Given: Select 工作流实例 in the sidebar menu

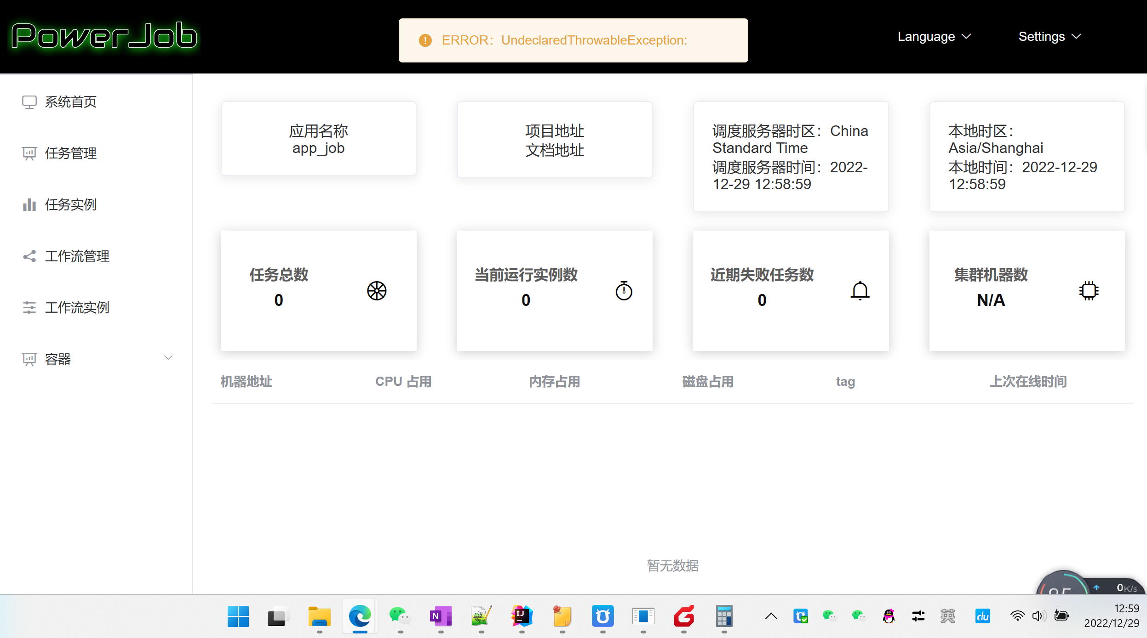Looking at the screenshot, I should tap(76, 308).
